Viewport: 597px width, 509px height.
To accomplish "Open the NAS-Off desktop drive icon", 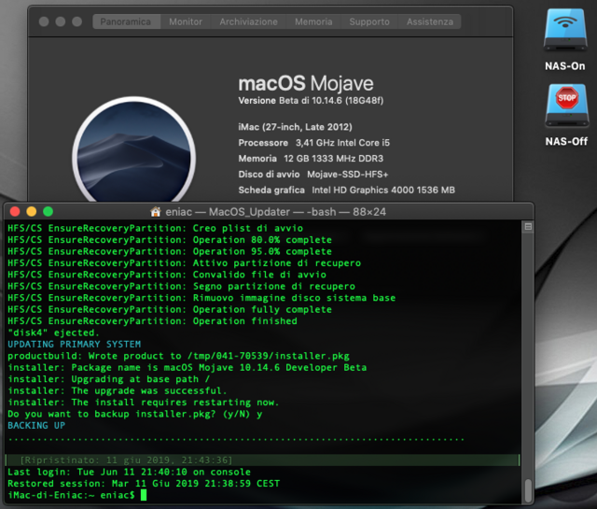I will [x=566, y=106].
